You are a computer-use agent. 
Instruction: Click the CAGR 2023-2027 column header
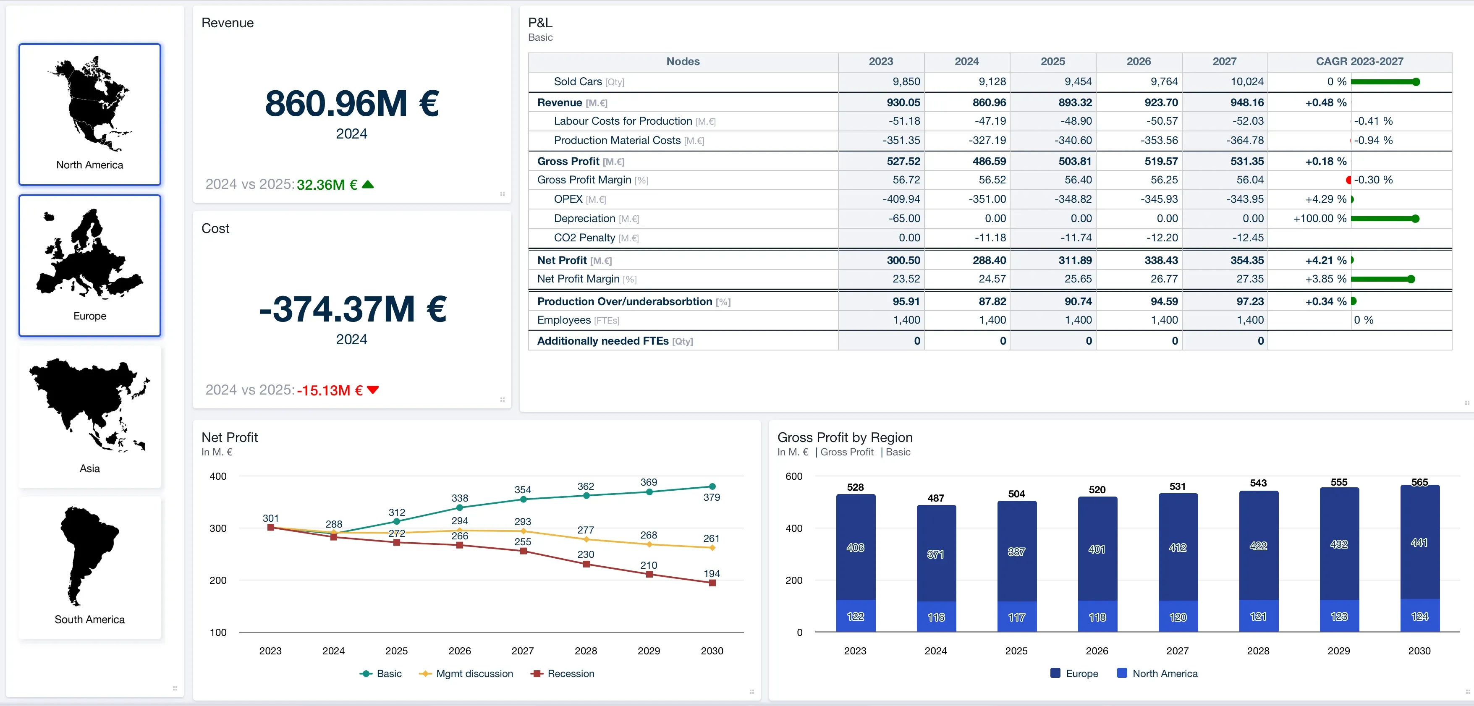coord(1359,61)
